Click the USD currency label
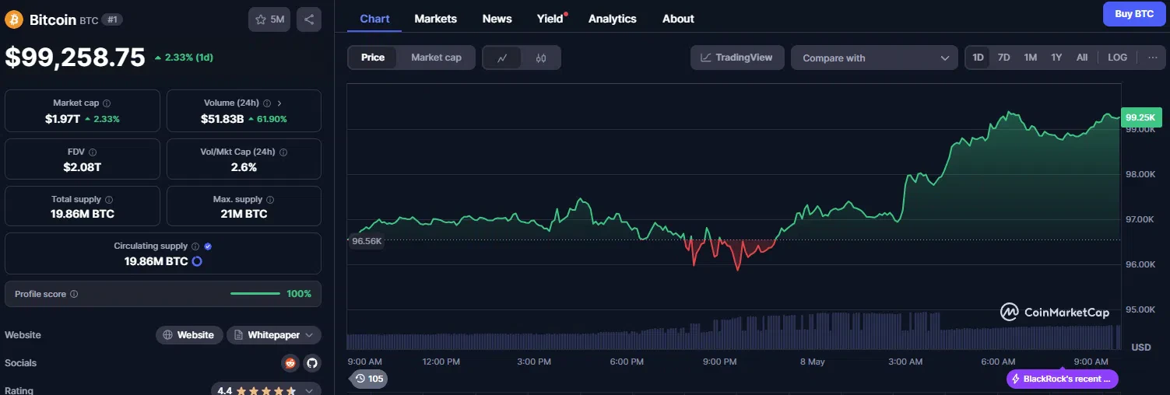This screenshot has width=1170, height=395. [1141, 347]
